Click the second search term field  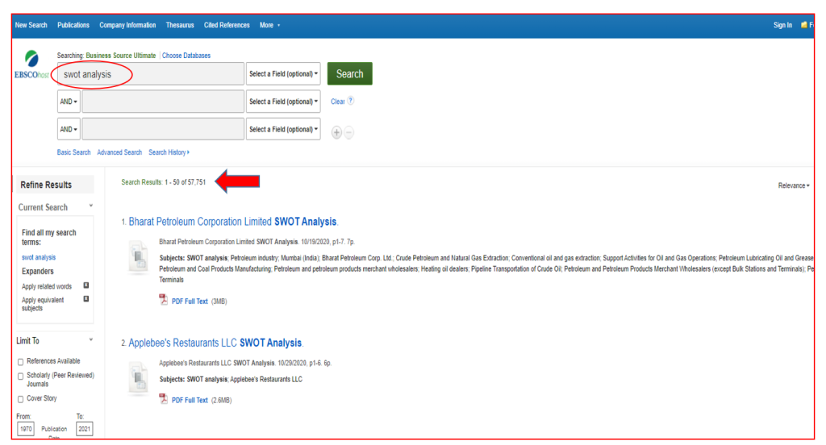[163, 102]
